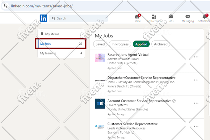Image resolution: width=210 pixels, height=140 pixels.
Task: Click the Applied 2m ago status text
Action: coord(116,137)
